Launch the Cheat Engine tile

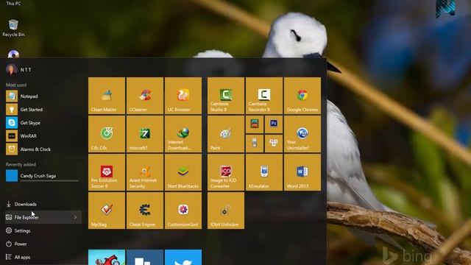[145, 211]
